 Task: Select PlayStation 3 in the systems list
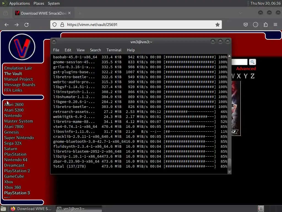coord(17,193)
